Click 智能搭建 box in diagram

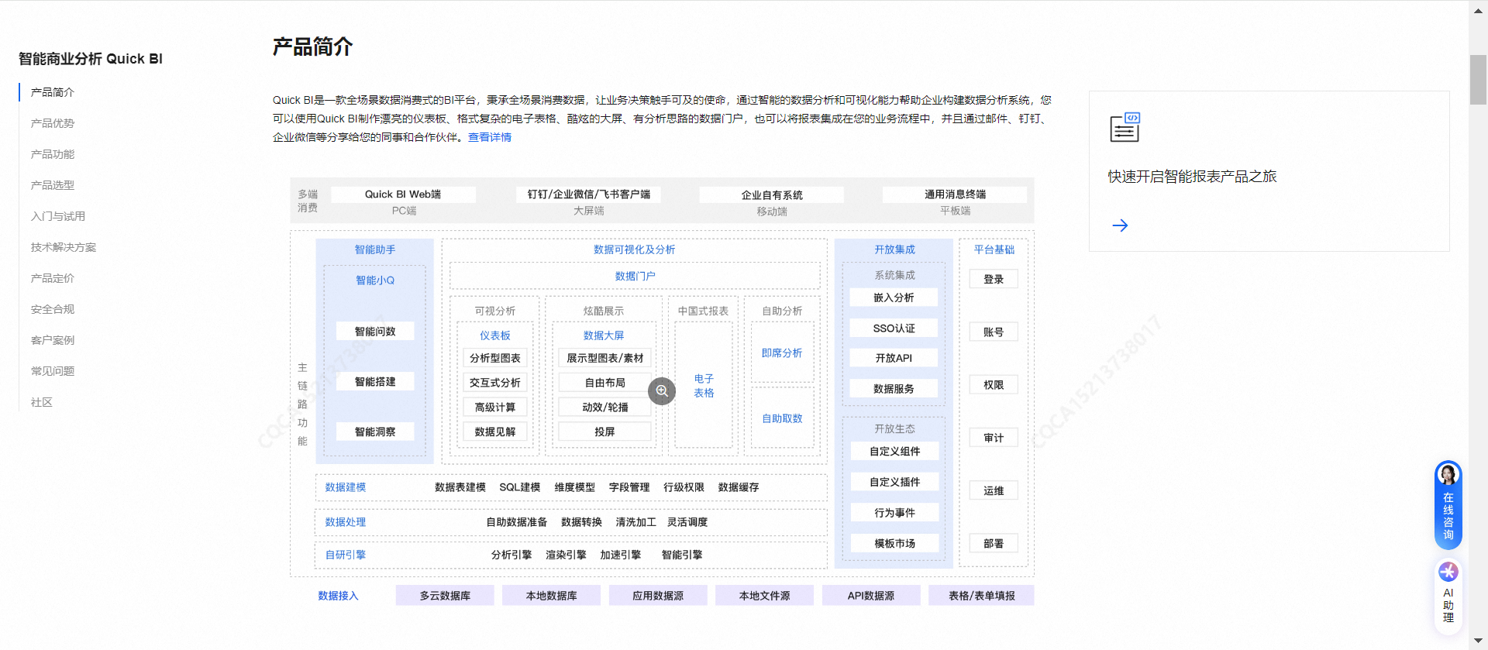coord(375,381)
